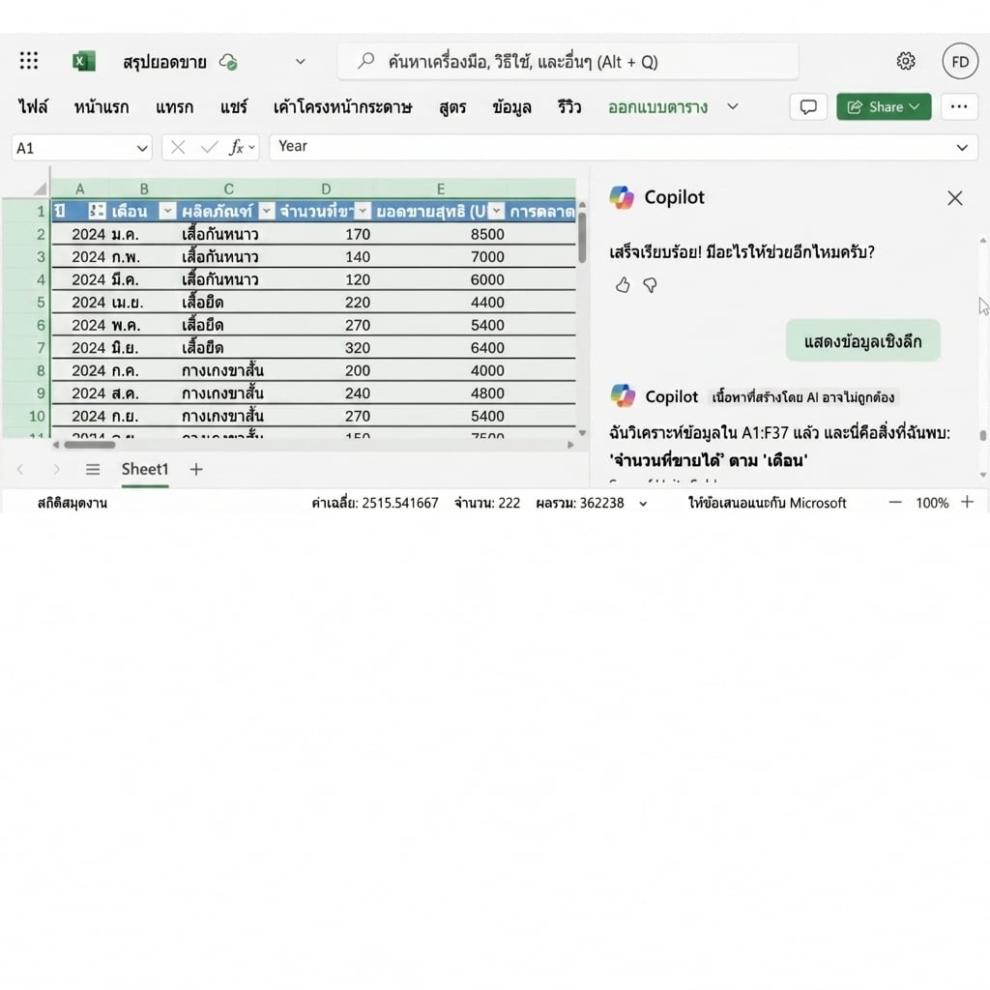This screenshot has width=990, height=990.
Task: Go to next sheet arrow
Action: (x=57, y=469)
